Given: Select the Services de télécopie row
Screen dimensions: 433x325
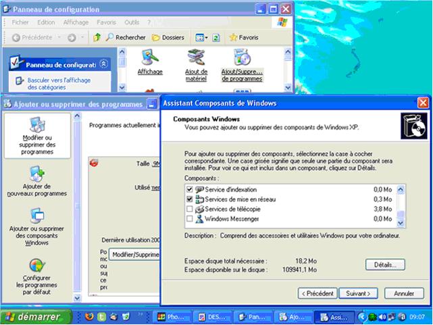Looking at the screenshot, I should point(290,209).
